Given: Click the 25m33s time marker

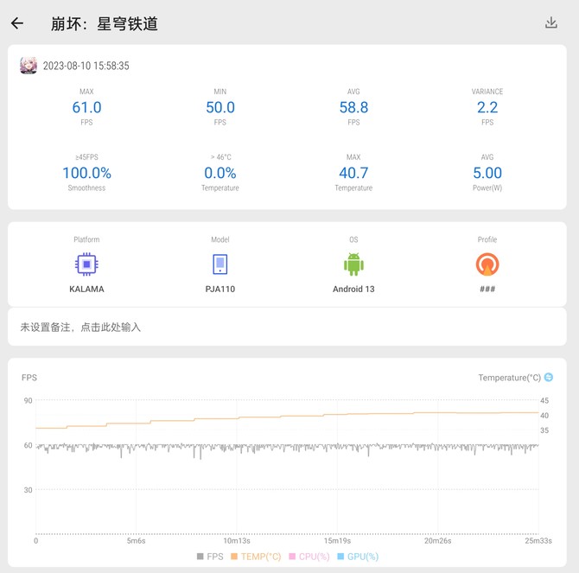Looking at the screenshot, I should tap(538, 540).
